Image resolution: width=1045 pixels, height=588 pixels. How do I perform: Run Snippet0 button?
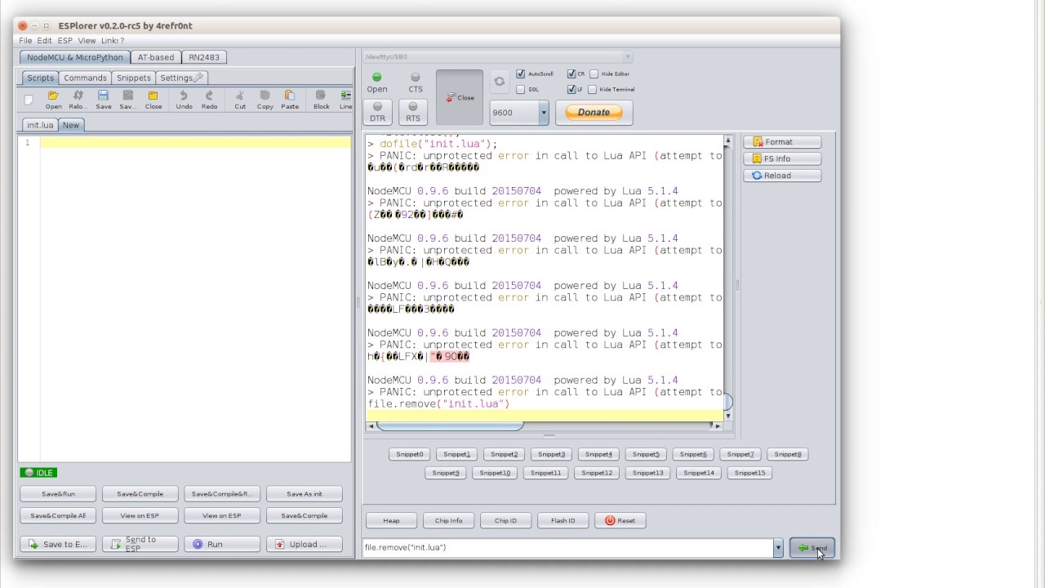point(410,454)
